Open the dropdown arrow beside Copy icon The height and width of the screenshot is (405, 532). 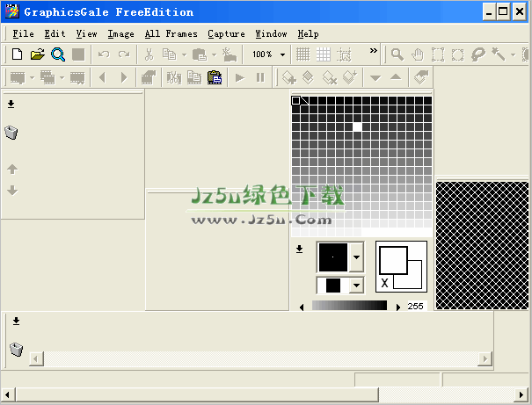click(184, 54)
